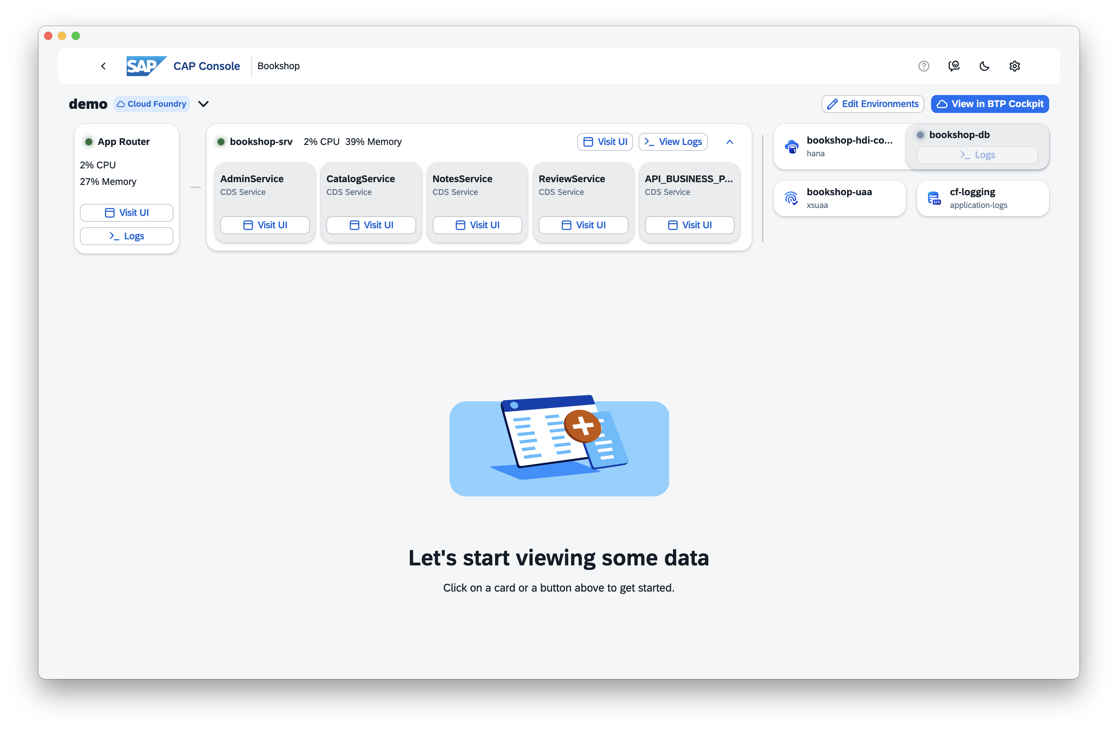Collapse the bookshop-srv services panel
The image size is (1118, 730).
[x=729, y=142]
